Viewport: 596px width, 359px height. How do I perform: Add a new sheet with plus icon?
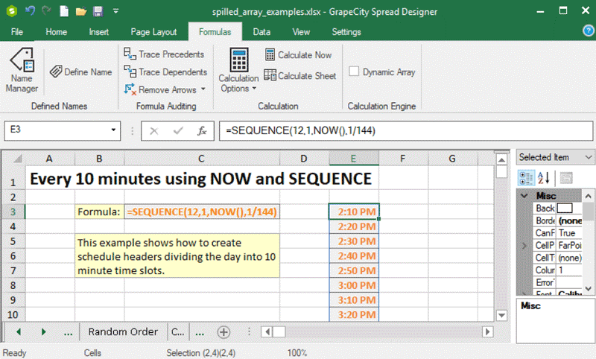(x=223, y=331)
